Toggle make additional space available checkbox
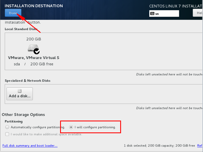203x152 pixels. pos(7,134)
